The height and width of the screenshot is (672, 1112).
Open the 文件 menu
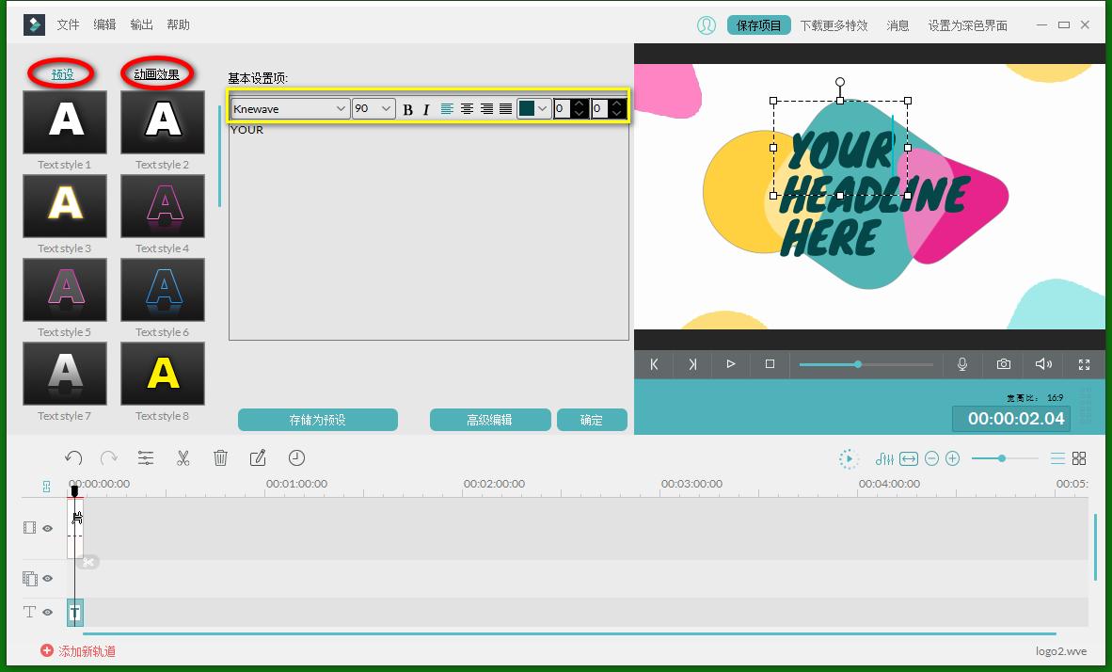click(x=68, y=24)
